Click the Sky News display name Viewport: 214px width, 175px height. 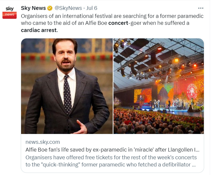coord(33,8)
